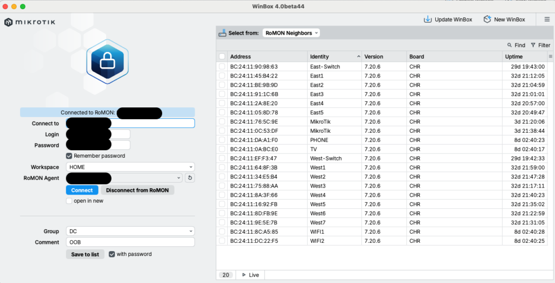This screenshot has height=283, width=555.
Task: Click the Update WinBox download icon
Action: (x=428, y=20)
